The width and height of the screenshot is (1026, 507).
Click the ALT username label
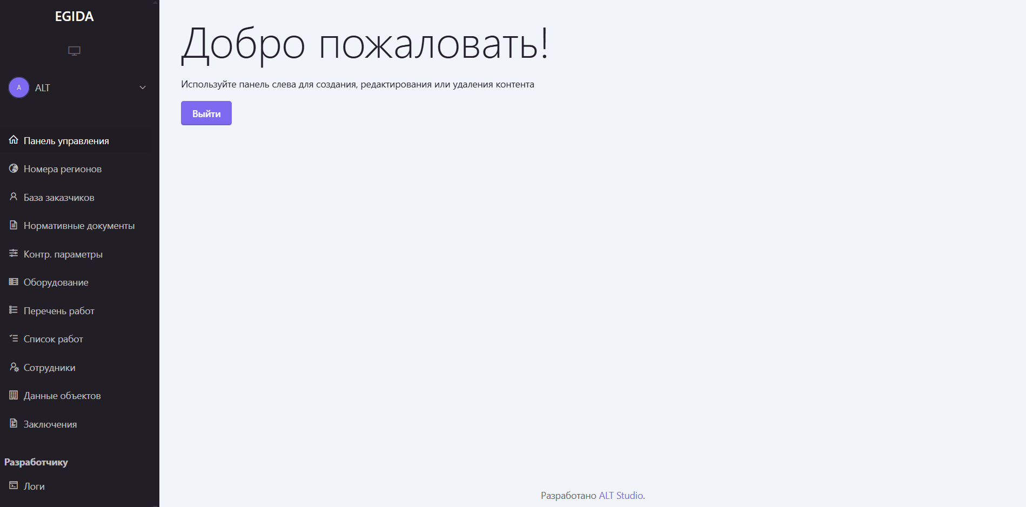(43, 88)
